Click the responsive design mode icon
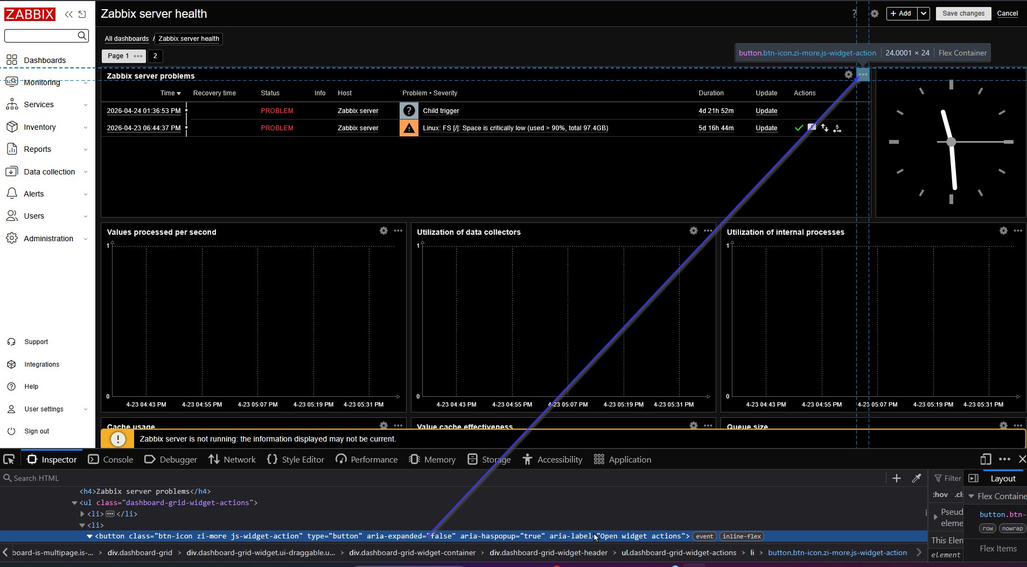This screenshot has width=1027, height=567. pyautogui.click(x=986, y=459)
